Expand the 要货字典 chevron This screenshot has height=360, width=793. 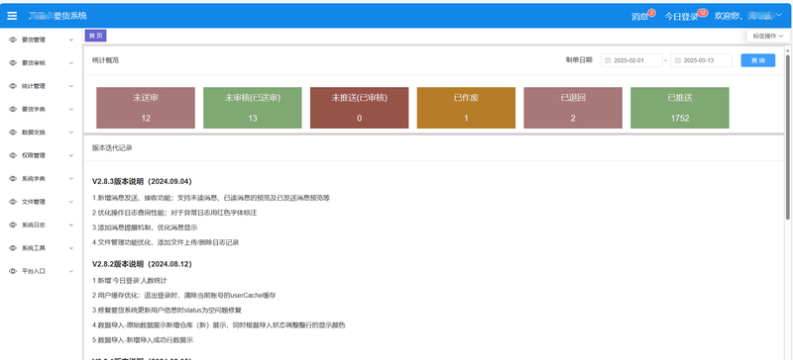click(70, 109)
